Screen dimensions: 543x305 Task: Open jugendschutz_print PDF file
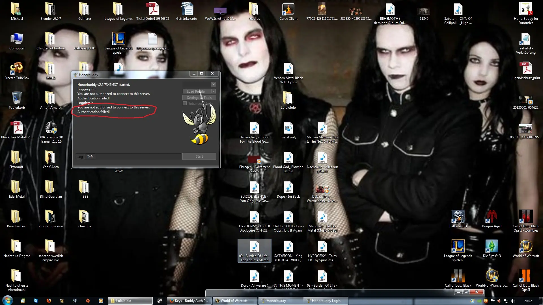tap(526, 71)
